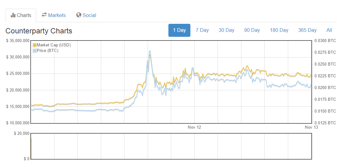Screen dimensions: 343x167
Task: Click the 0.0200 BTC axis label
Action: (x=325, y=88)
